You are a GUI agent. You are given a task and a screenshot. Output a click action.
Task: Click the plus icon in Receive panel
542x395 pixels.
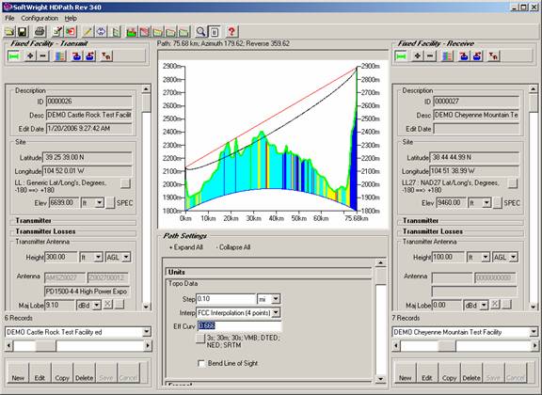[418, 56]
